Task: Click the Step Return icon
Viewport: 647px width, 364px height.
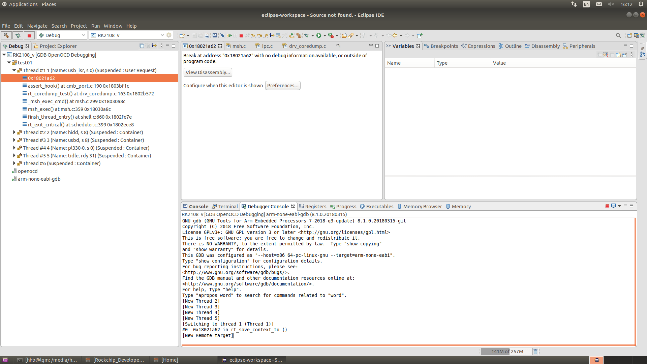Action: click(266, 35)
